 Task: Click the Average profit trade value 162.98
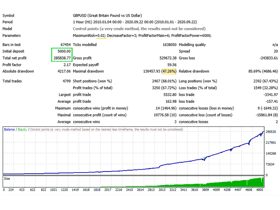(x=171, y=101)
